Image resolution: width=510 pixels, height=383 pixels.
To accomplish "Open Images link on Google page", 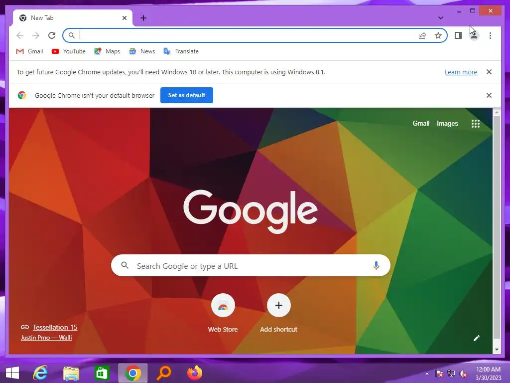I will [447, 124].
